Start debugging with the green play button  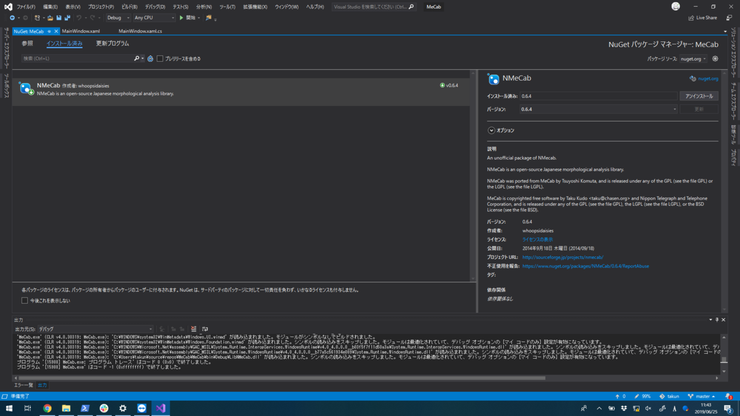[181, 18]
